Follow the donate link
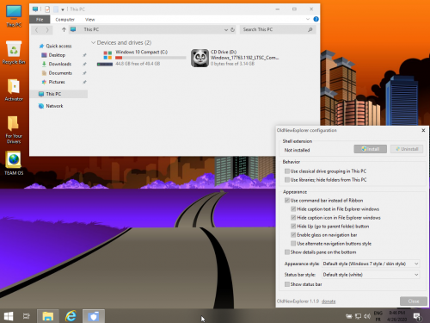Viewport: 430px width, 323px height. pyautogui.click(x=329, y=301)
